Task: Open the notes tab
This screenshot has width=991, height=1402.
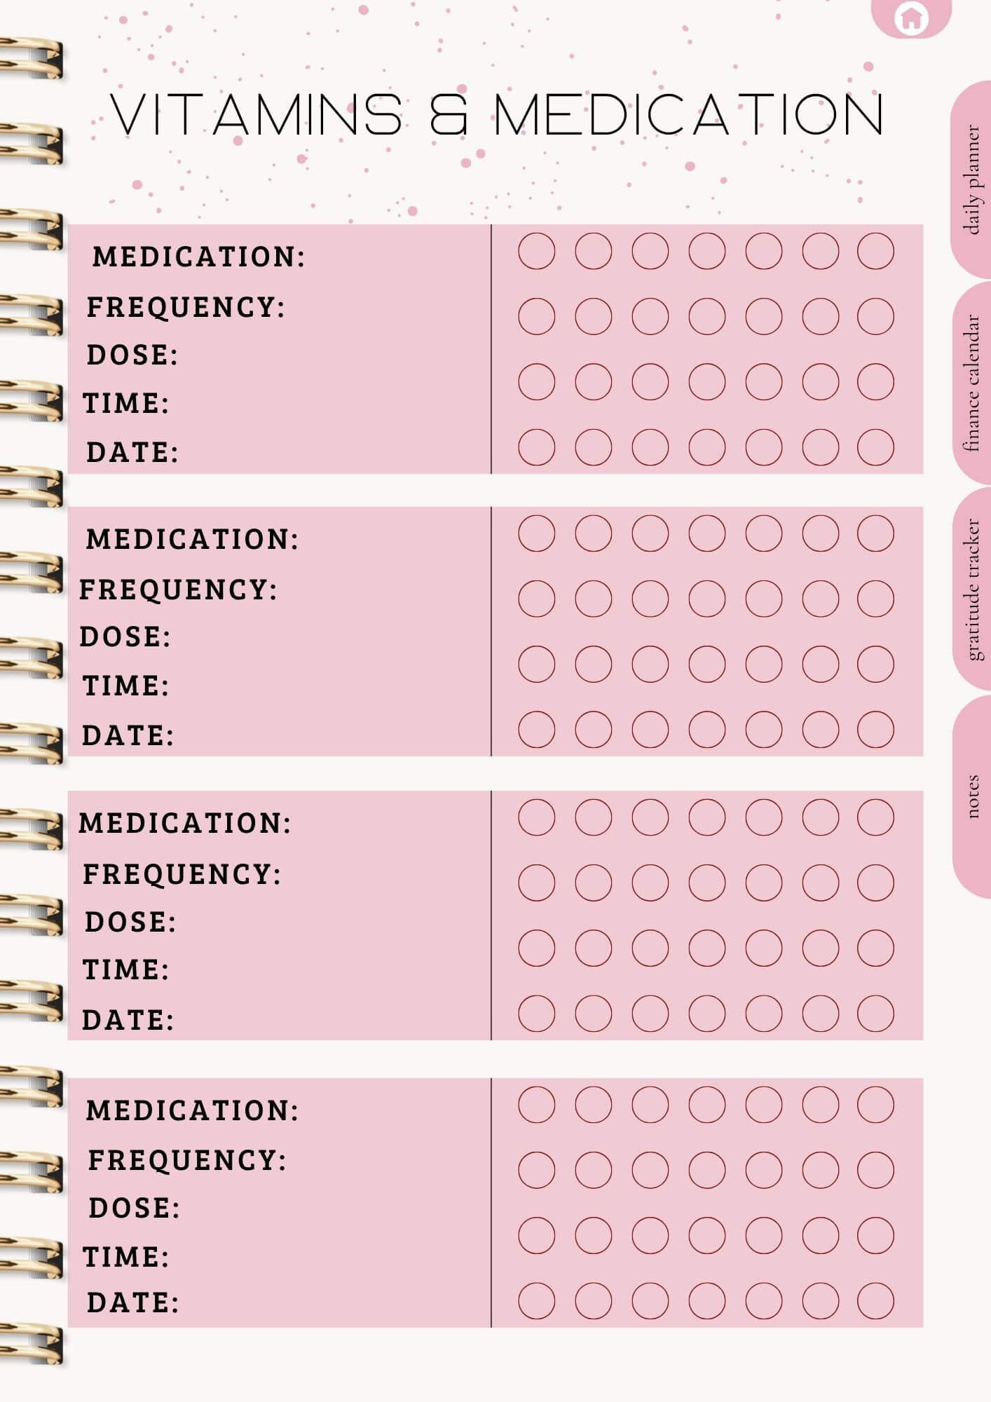Action: click(x=972, y=796)
